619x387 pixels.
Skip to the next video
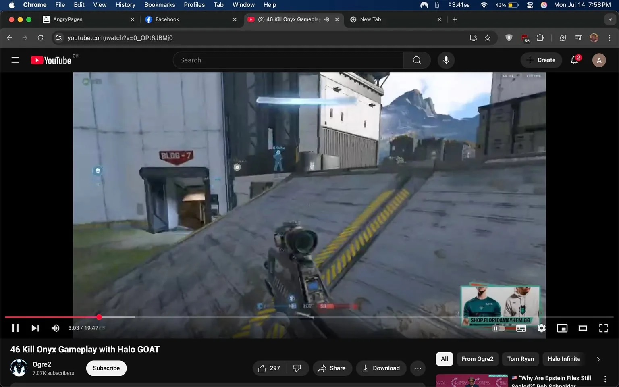35,328
